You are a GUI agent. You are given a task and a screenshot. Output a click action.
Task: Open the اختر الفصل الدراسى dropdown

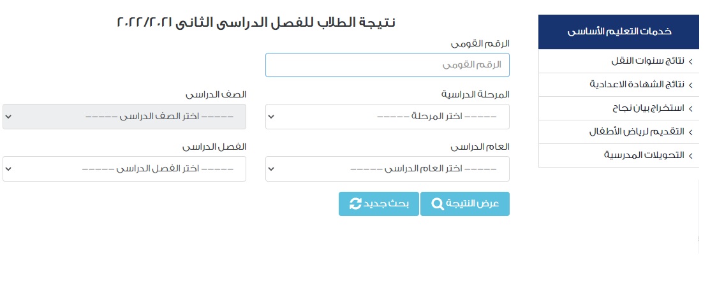[x=124, y=169]
